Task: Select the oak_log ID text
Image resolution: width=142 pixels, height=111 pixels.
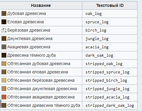Action: [93, 14]
